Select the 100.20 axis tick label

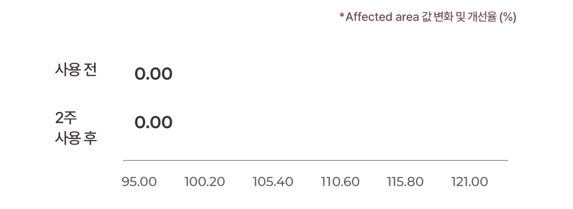(204, 182)
